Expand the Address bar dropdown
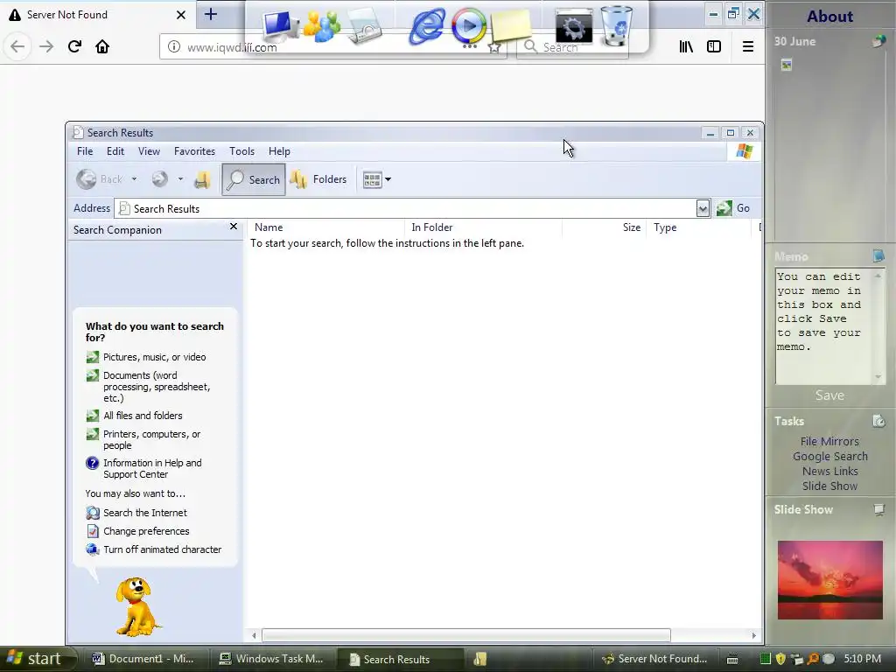This screenshot has width=896, height=672. (x=703, y=208)
